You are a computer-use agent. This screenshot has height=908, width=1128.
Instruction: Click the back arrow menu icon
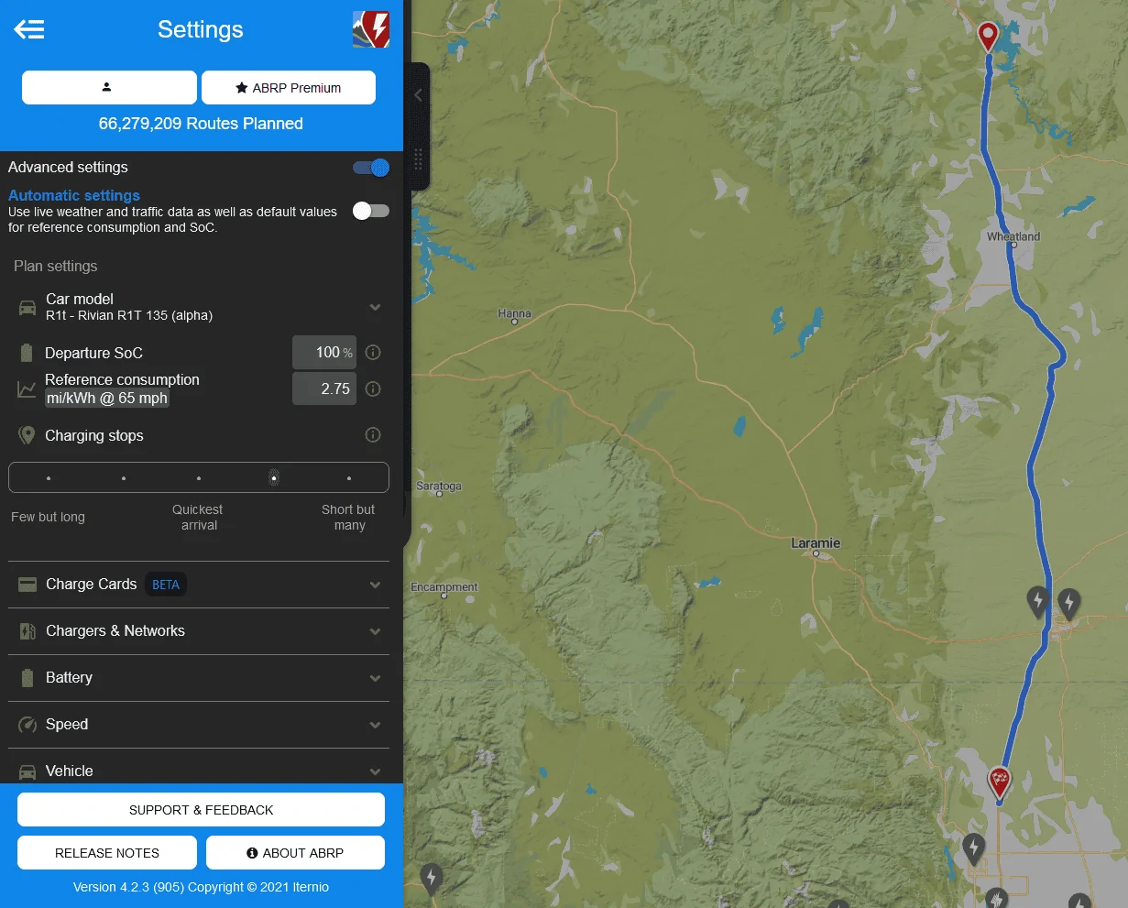pyautogui.click(x=28, y=29)
